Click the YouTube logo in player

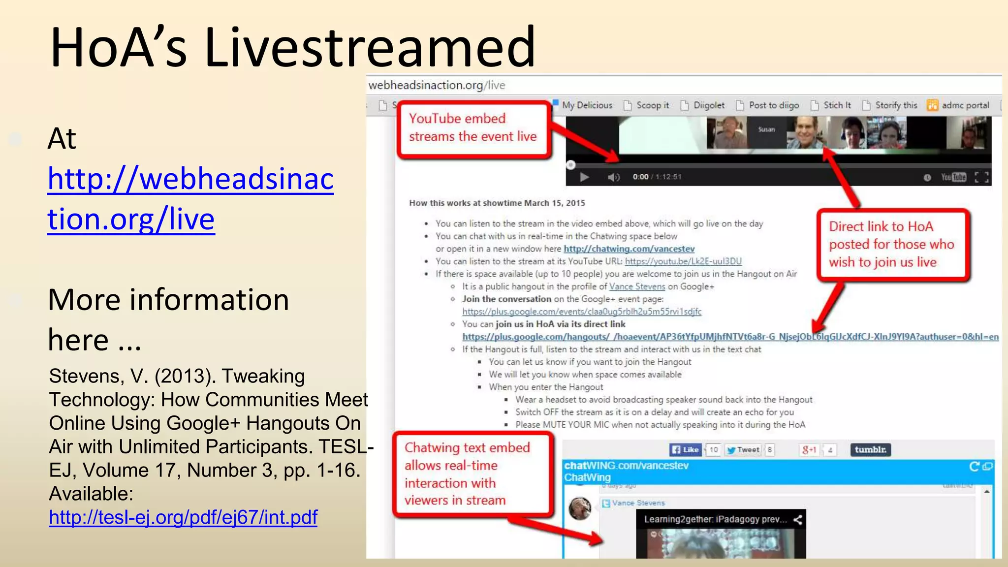pyautogui.click(x=954, y=177)
